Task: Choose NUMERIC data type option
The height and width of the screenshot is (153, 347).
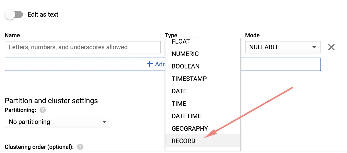Action: [185, 54]
